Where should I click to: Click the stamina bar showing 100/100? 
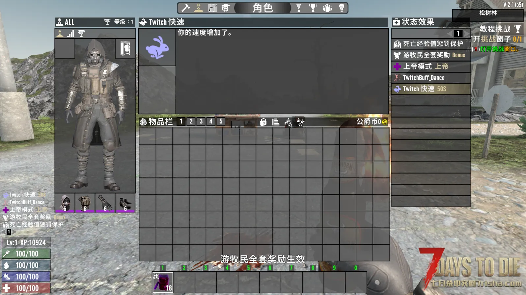(26, 277)
